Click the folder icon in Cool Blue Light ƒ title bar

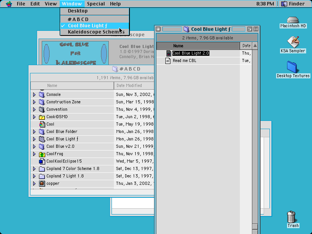(186, 29)
